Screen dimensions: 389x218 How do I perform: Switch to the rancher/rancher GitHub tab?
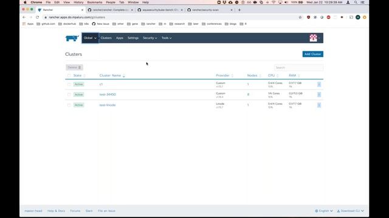[110, 10]
